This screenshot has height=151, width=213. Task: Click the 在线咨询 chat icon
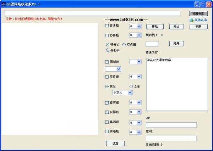(x=191, y=20)
